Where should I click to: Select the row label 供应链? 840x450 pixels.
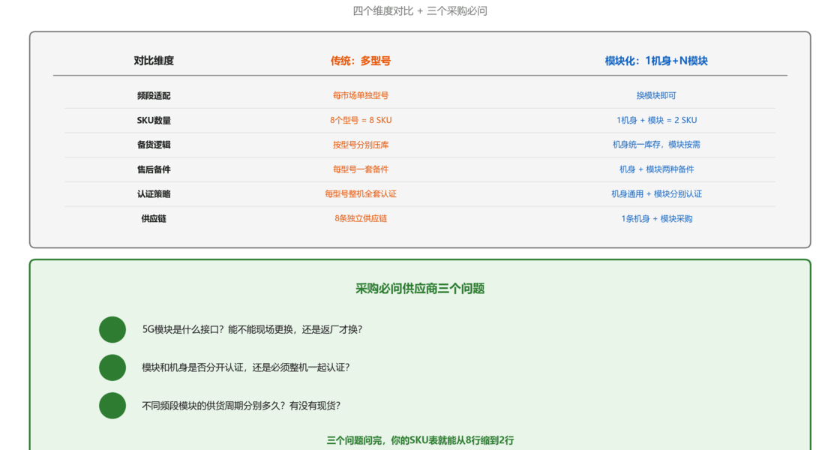154,218
